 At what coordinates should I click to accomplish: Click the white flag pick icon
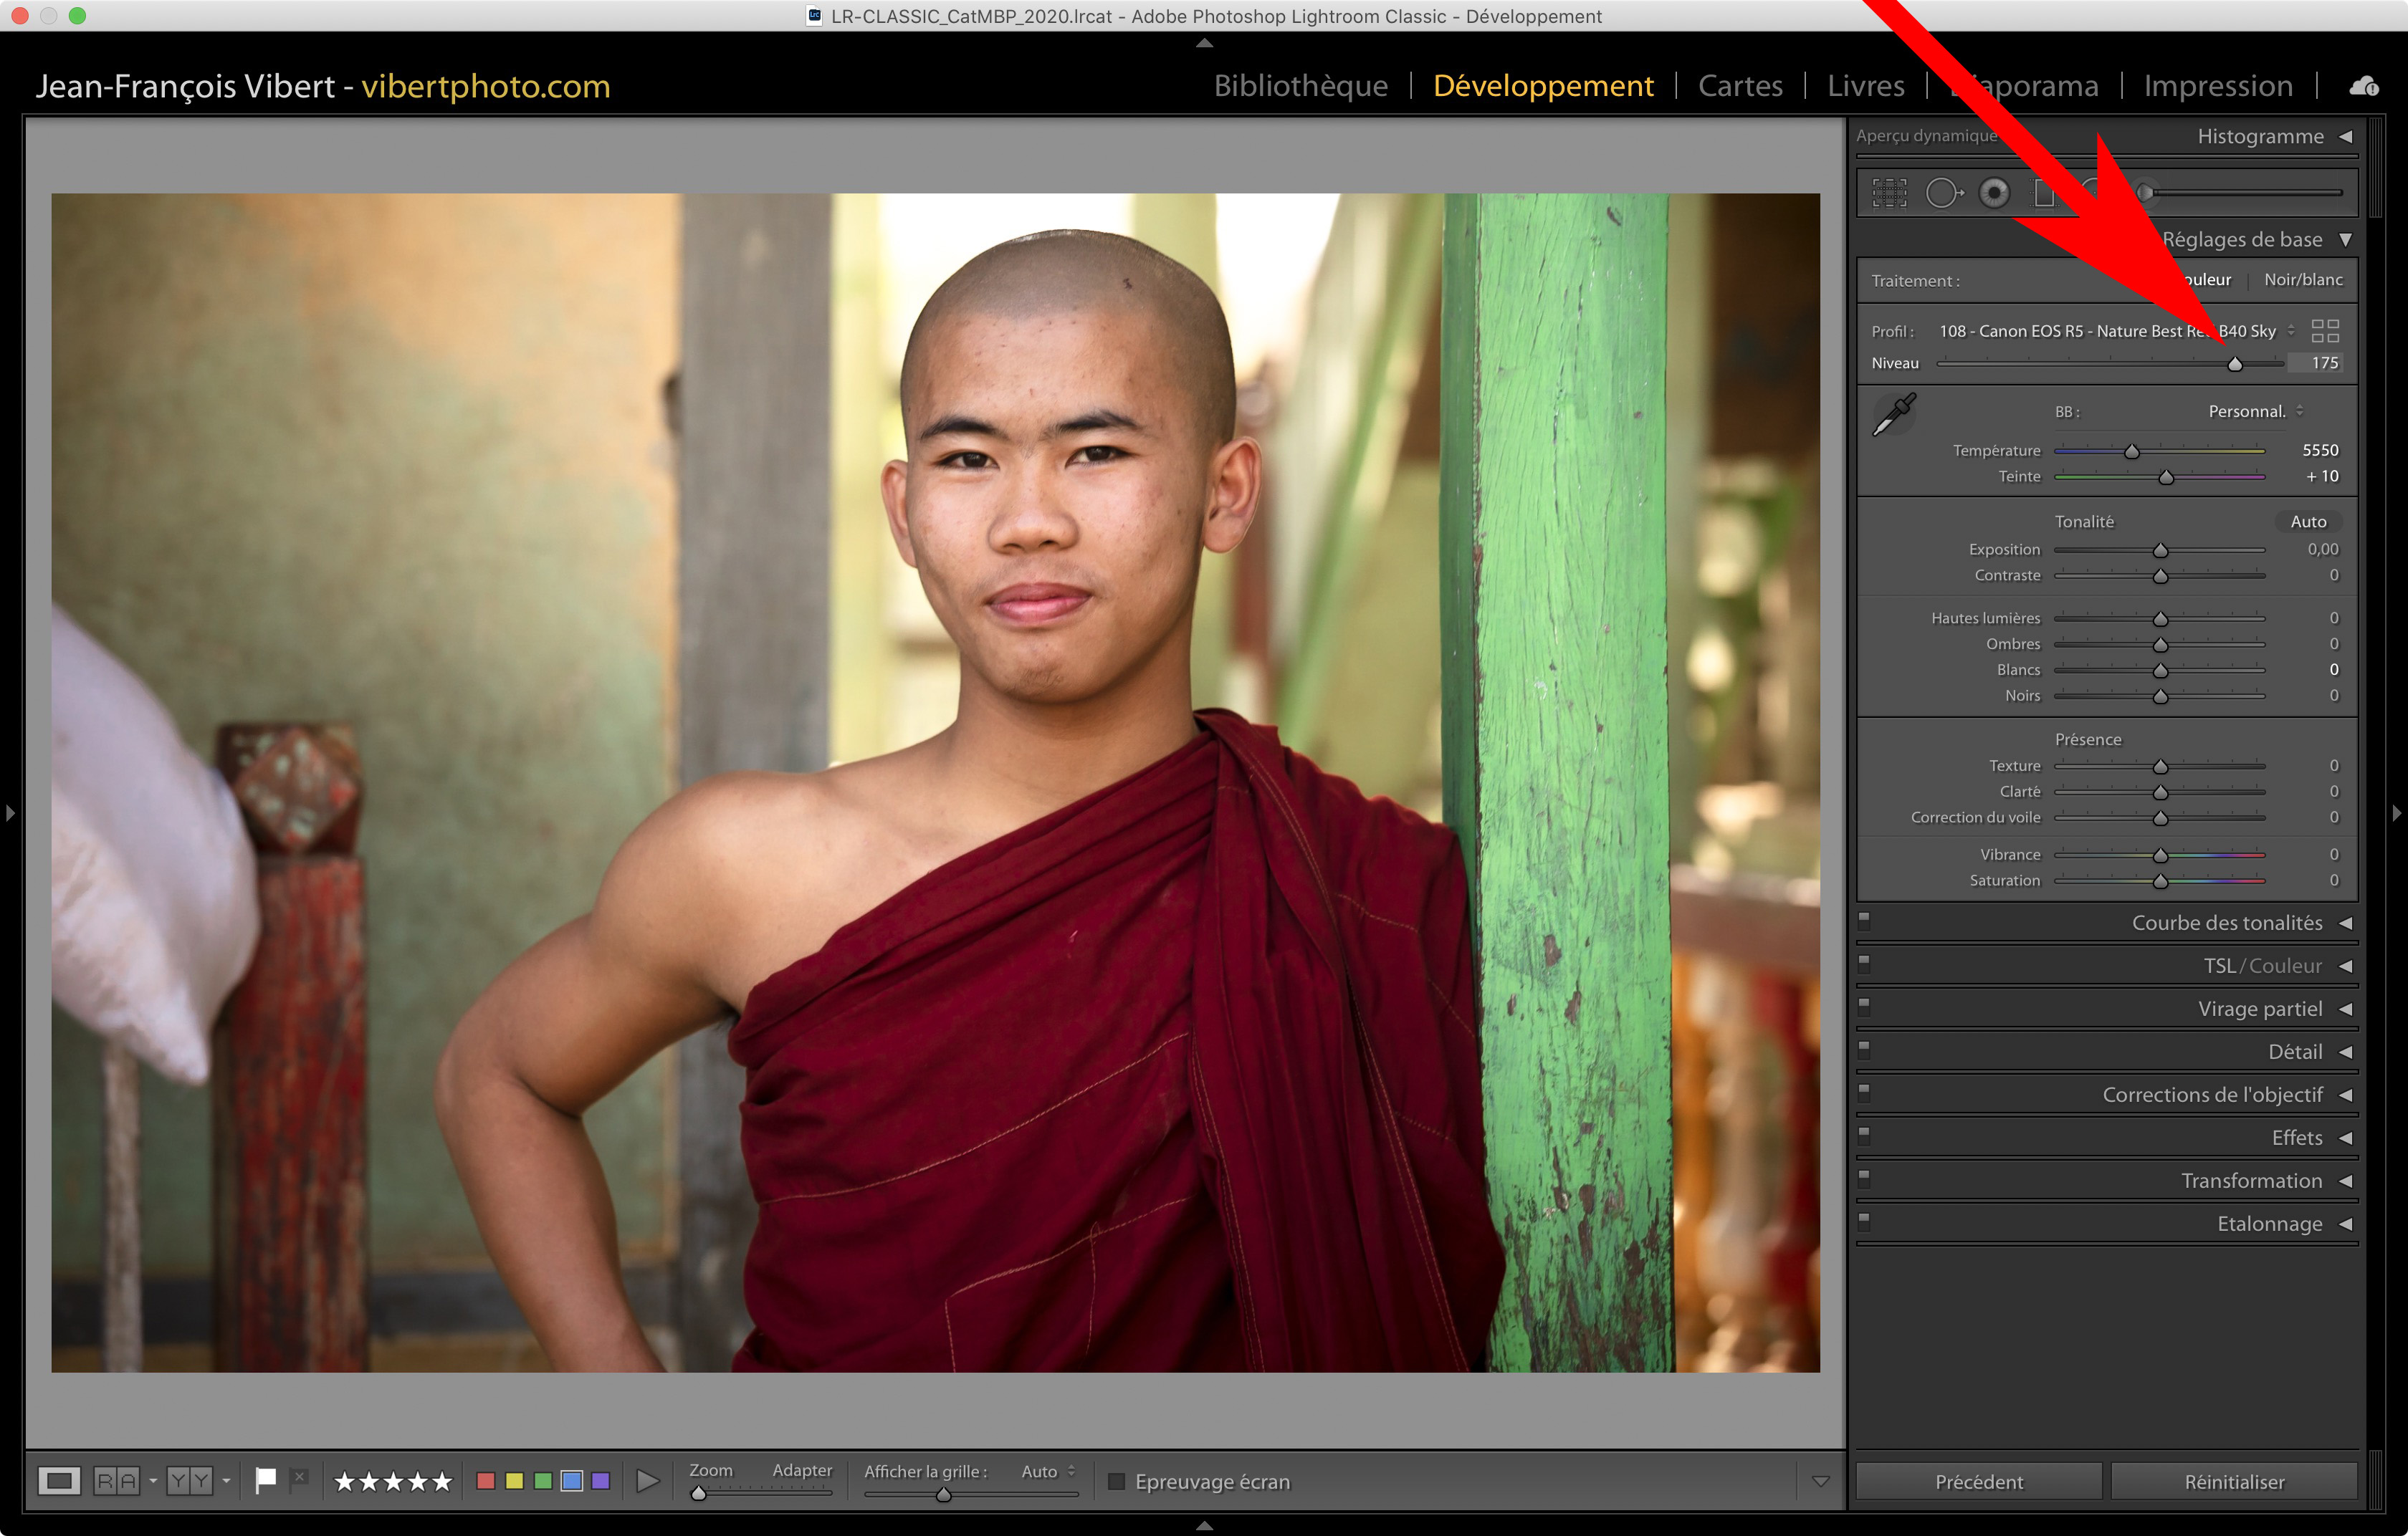[x=265, y=1480]
